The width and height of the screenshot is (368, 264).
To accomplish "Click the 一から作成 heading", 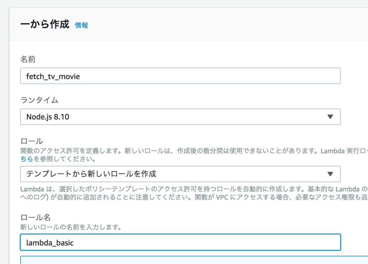I will (x=45, y=24).
